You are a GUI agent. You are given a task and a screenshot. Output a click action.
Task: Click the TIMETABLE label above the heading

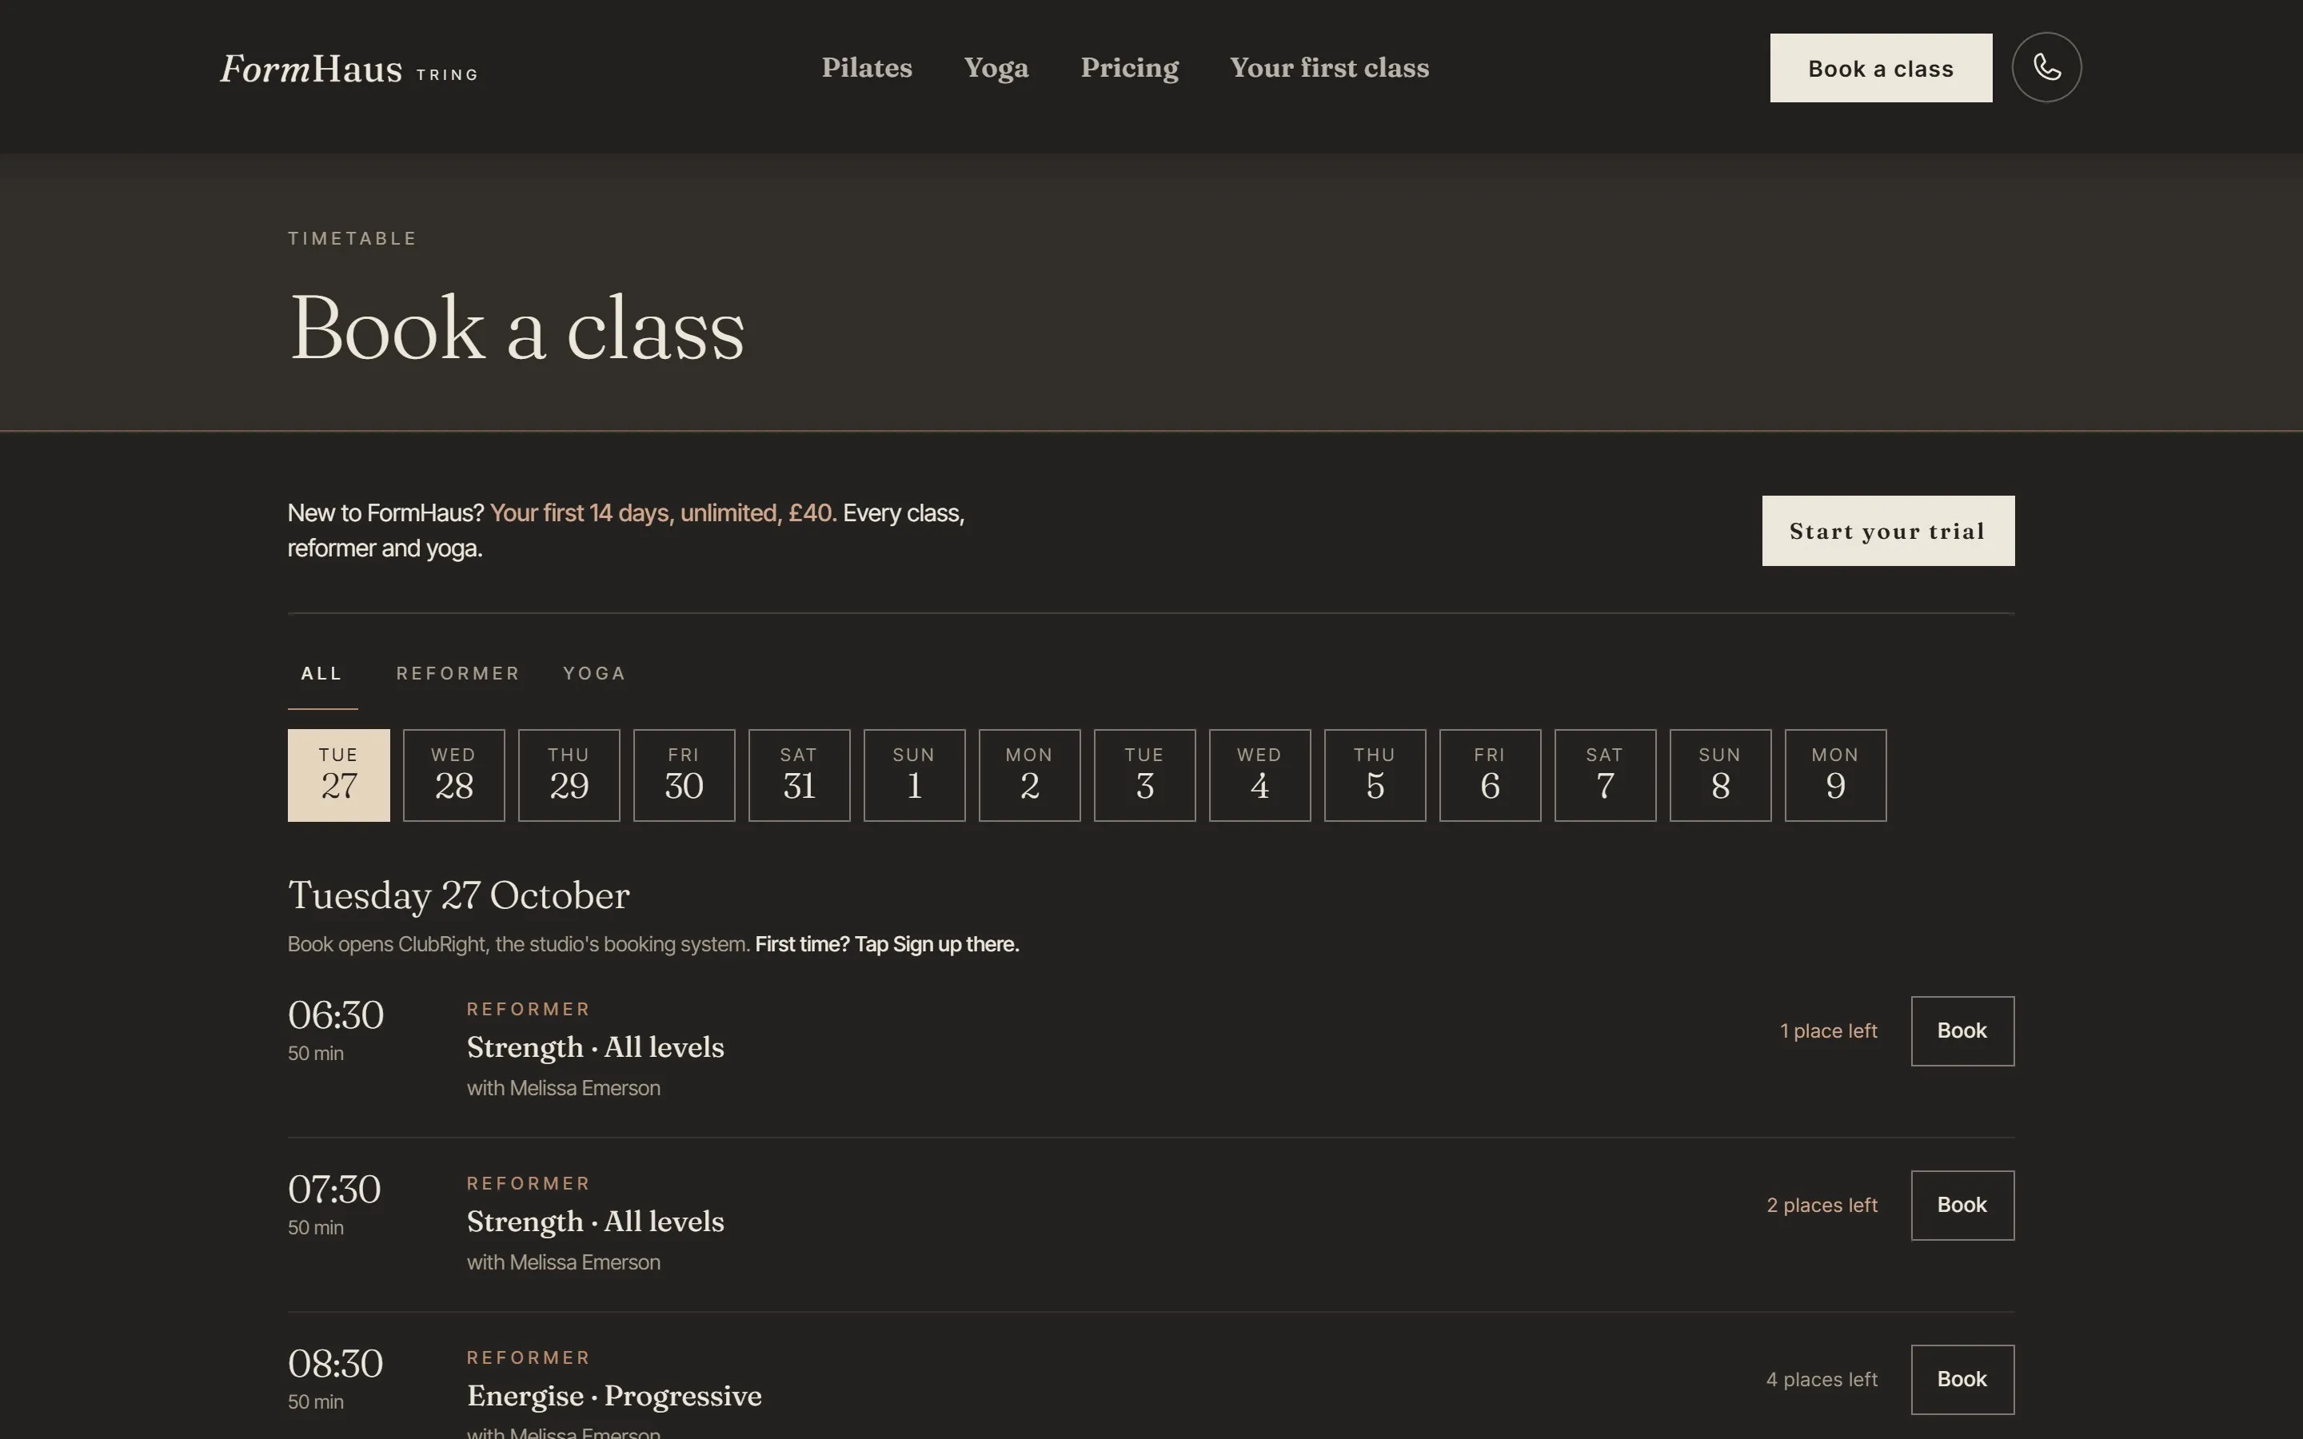pyautogui.click(x=352, y=238)
